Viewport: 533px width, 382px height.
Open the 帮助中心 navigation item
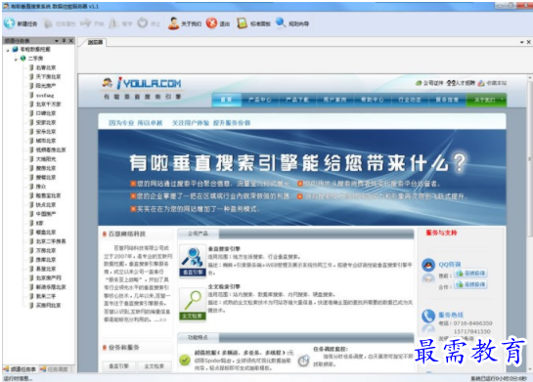click(373, 100)
